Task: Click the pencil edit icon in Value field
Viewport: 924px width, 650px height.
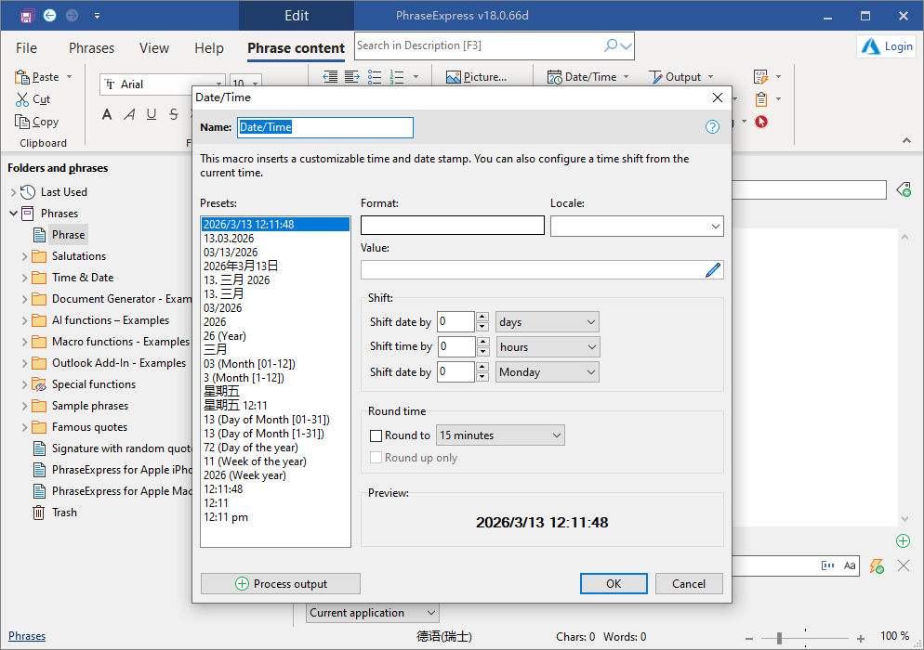Action: pos(713,270)
